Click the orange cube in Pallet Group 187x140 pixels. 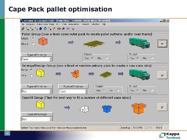pos(43,41)
